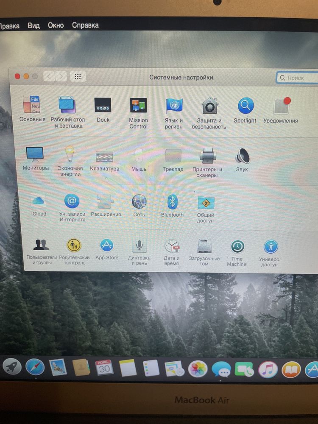This screenshot has height=424, width=318.
Task: Open iBooks in the Dock
Action: tap(291, 370)
